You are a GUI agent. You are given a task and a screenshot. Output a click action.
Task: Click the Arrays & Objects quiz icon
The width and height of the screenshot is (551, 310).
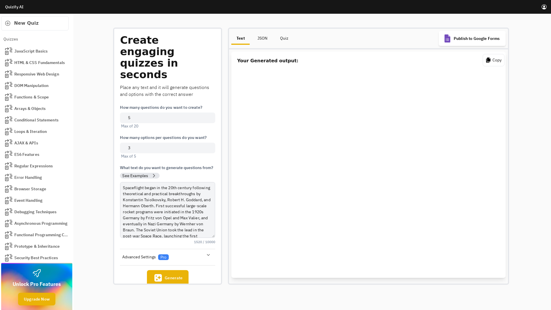pos(9,108)
